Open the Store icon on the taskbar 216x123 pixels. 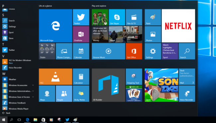click(44, 120)
